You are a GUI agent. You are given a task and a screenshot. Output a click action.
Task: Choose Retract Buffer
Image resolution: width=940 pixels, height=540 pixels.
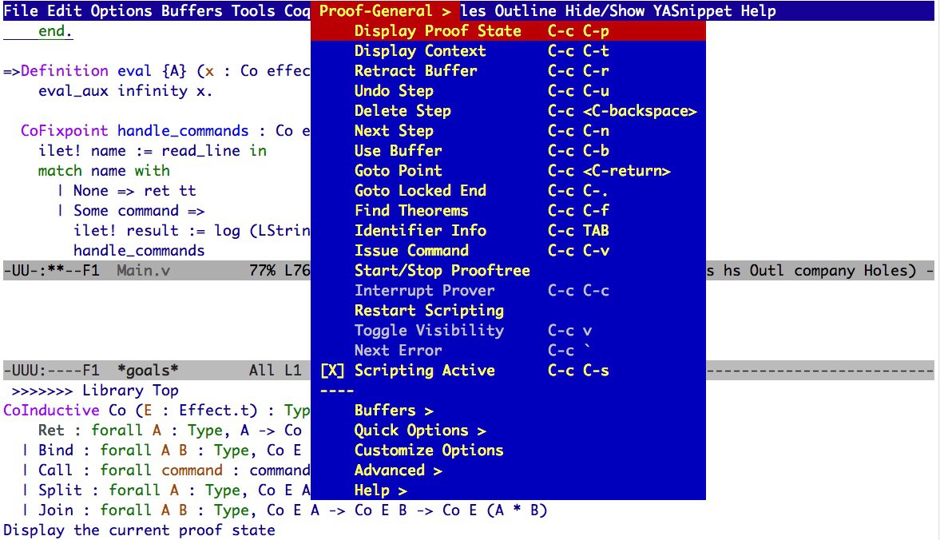pyautogui.click(x=509, y=71)
